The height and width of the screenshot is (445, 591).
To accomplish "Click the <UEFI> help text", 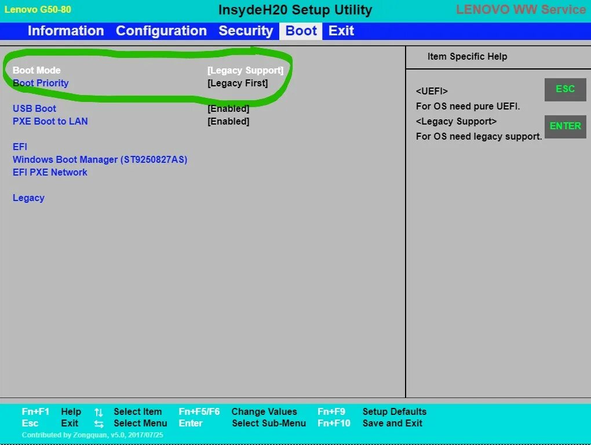I will (432, 91).
